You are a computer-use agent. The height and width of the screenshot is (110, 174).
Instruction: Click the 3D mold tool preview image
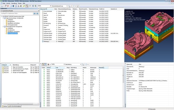149,35
